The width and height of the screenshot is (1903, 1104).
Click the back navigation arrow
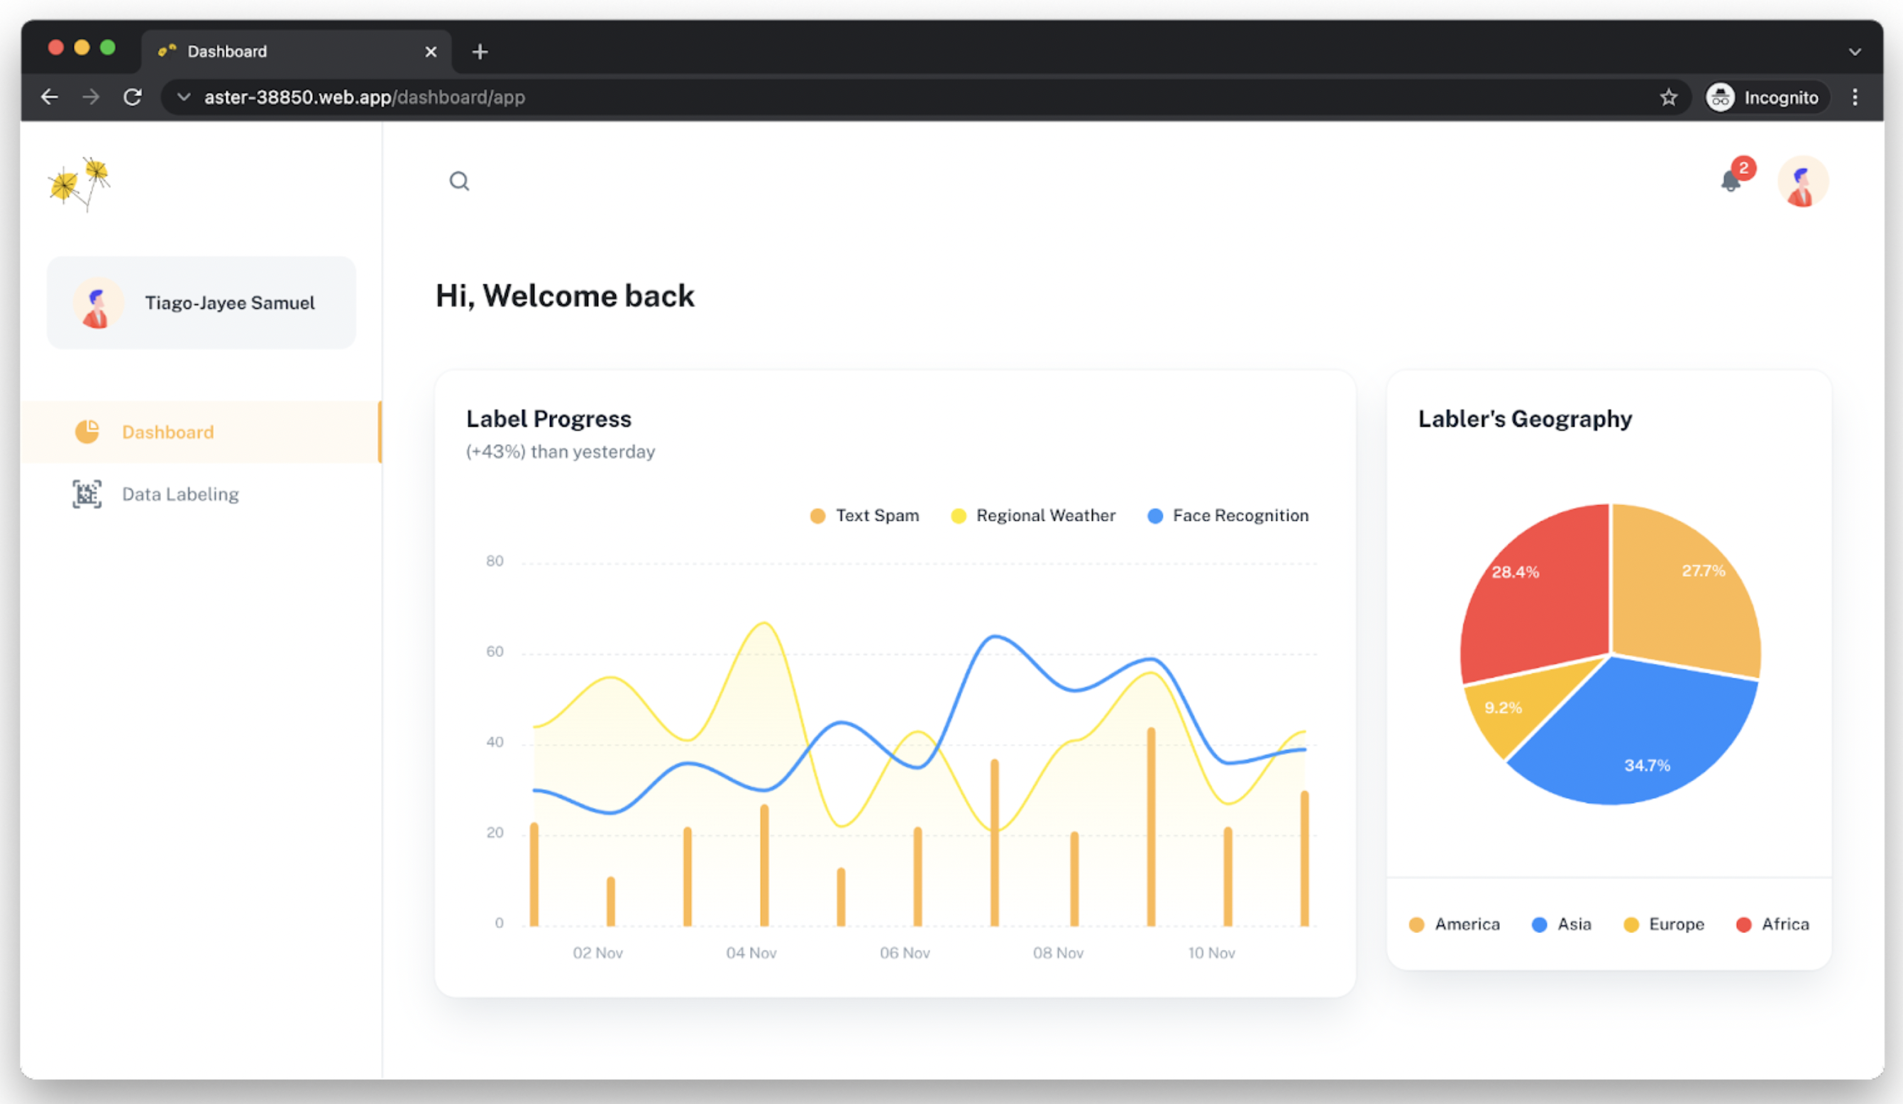[x=49, y=96]
